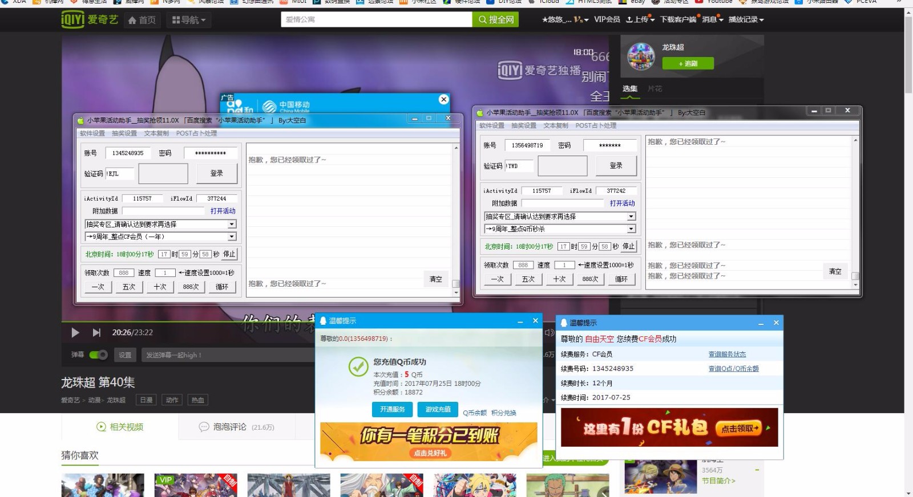Click 登录 button in right helper window

[616, 165]
